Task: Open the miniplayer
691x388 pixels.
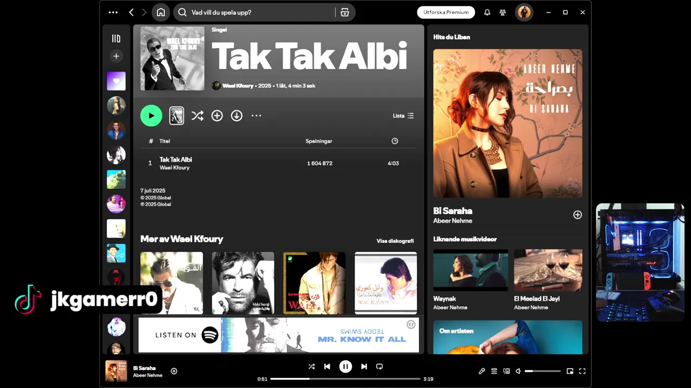Action: tap(570, 371)
